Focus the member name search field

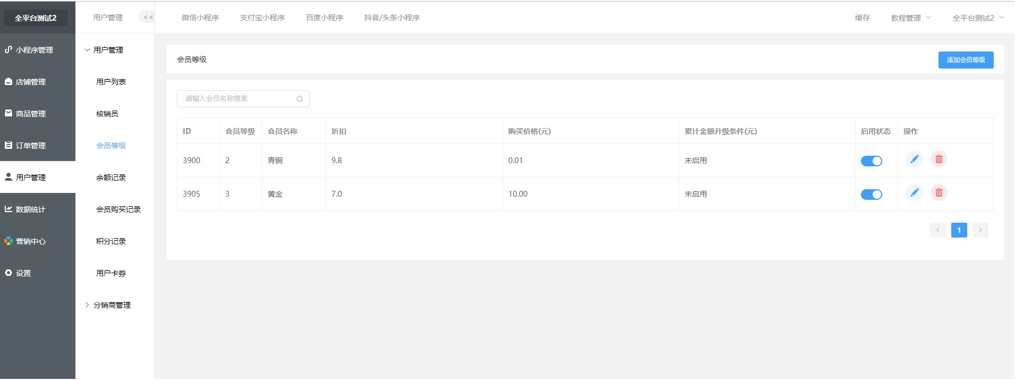coord(243,99)
